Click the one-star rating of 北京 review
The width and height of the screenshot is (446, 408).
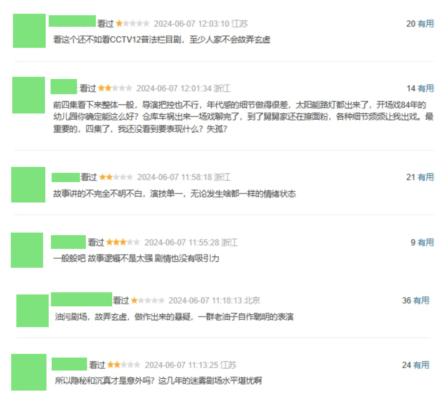click(148, 300)
